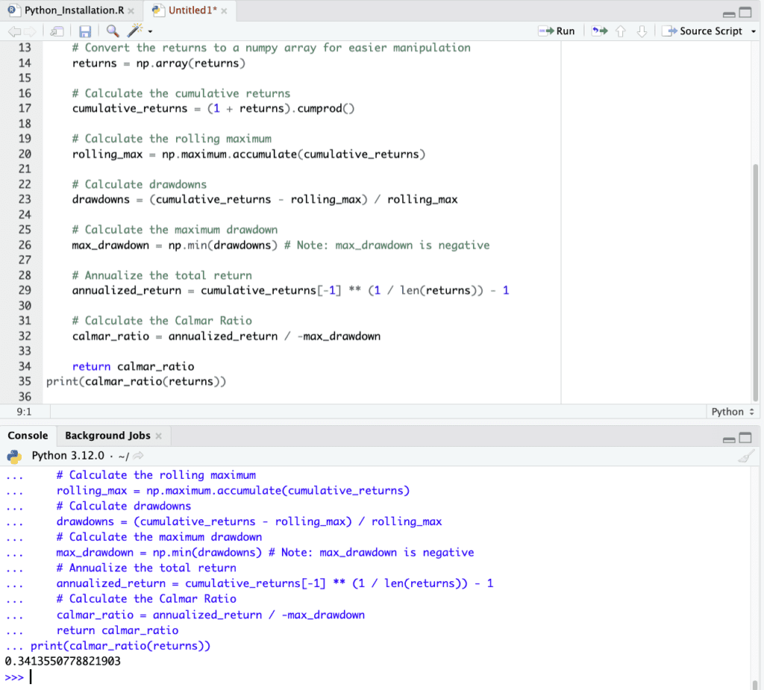764x690 pixels.
Task: Click cursor position indicator 9:1
Action: coord(24,412)
